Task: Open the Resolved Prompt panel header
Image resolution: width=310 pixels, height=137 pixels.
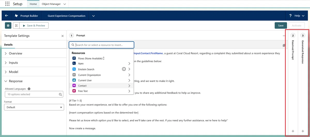Action: [293, 50]
